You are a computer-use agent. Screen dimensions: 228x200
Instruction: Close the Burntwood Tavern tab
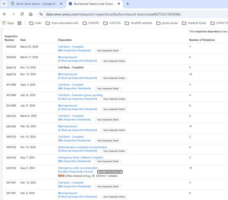pyautogui.click(x=119, y=3)
